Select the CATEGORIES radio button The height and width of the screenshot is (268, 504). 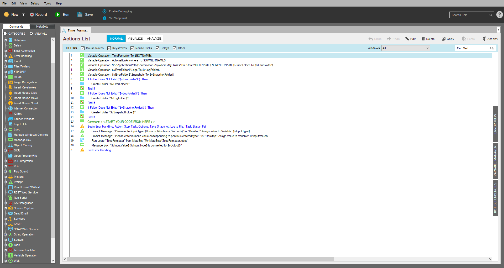(5, 34)
